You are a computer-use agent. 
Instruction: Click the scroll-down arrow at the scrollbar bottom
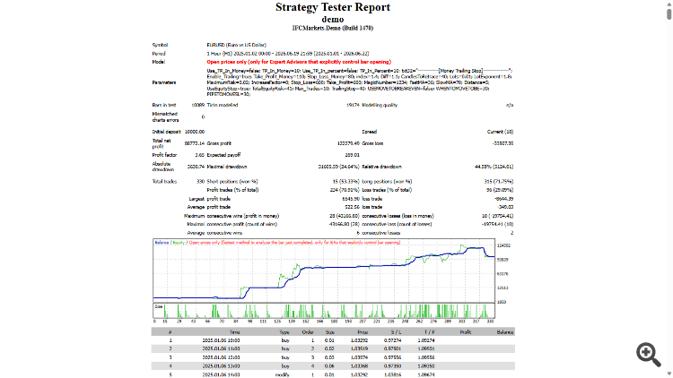(x=669, y=375)
